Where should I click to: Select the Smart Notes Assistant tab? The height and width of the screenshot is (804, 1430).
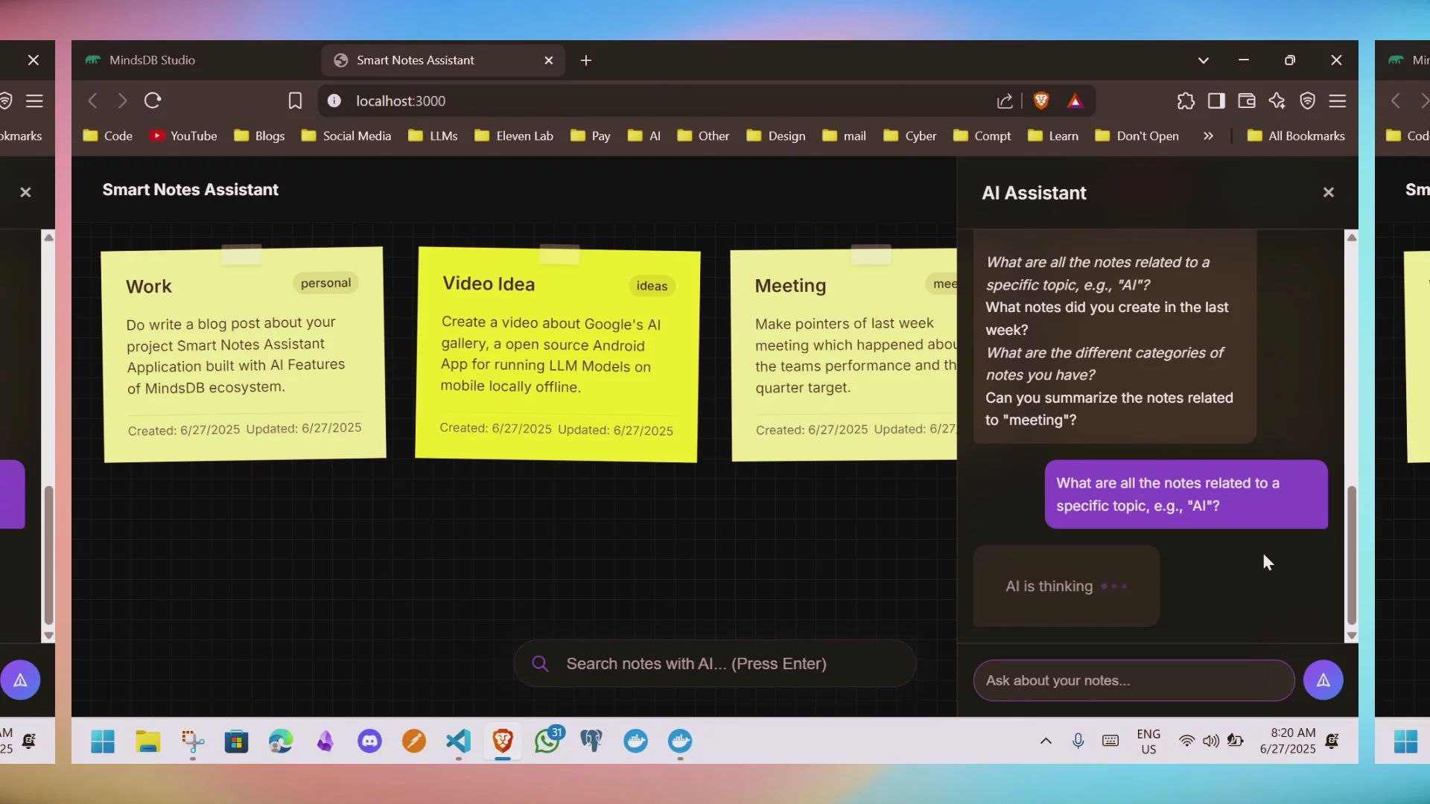[x=442, y=60]
